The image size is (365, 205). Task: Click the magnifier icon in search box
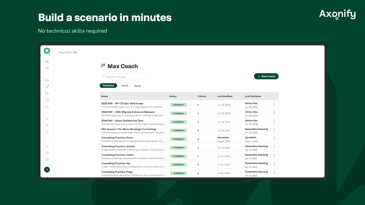pyautogui.click(x=104, y=77)
